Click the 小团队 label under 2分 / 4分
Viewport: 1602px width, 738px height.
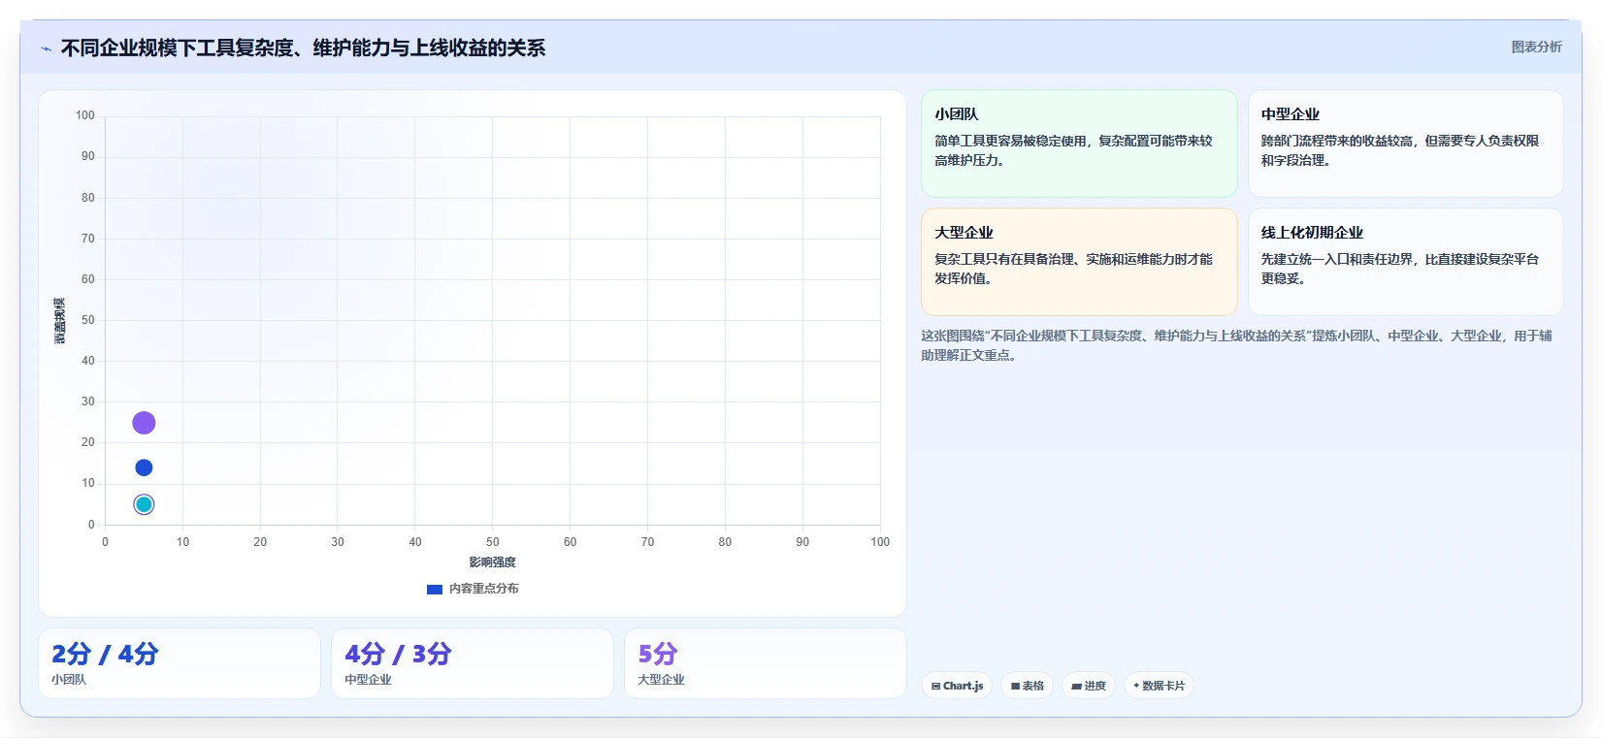click(69, 680)
